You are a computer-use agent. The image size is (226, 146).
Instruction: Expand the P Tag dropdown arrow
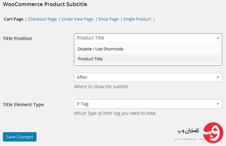point(218,104)
